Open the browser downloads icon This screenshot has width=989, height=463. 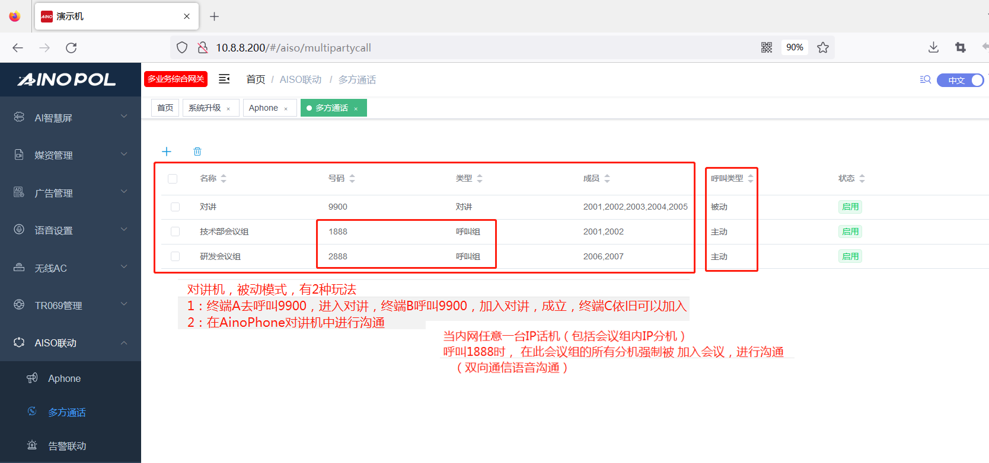pos(933,47)
